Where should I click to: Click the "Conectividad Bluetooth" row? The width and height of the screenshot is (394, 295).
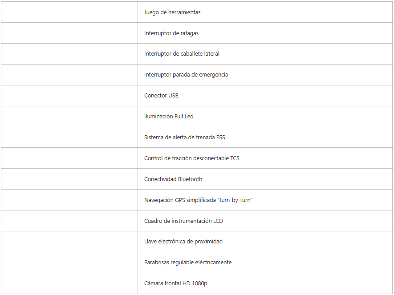[173, 179]
